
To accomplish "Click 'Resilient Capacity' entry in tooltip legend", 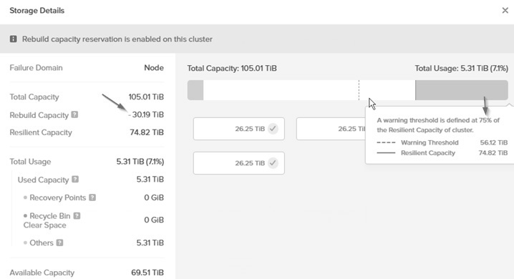I will click(x=428, y=153).
